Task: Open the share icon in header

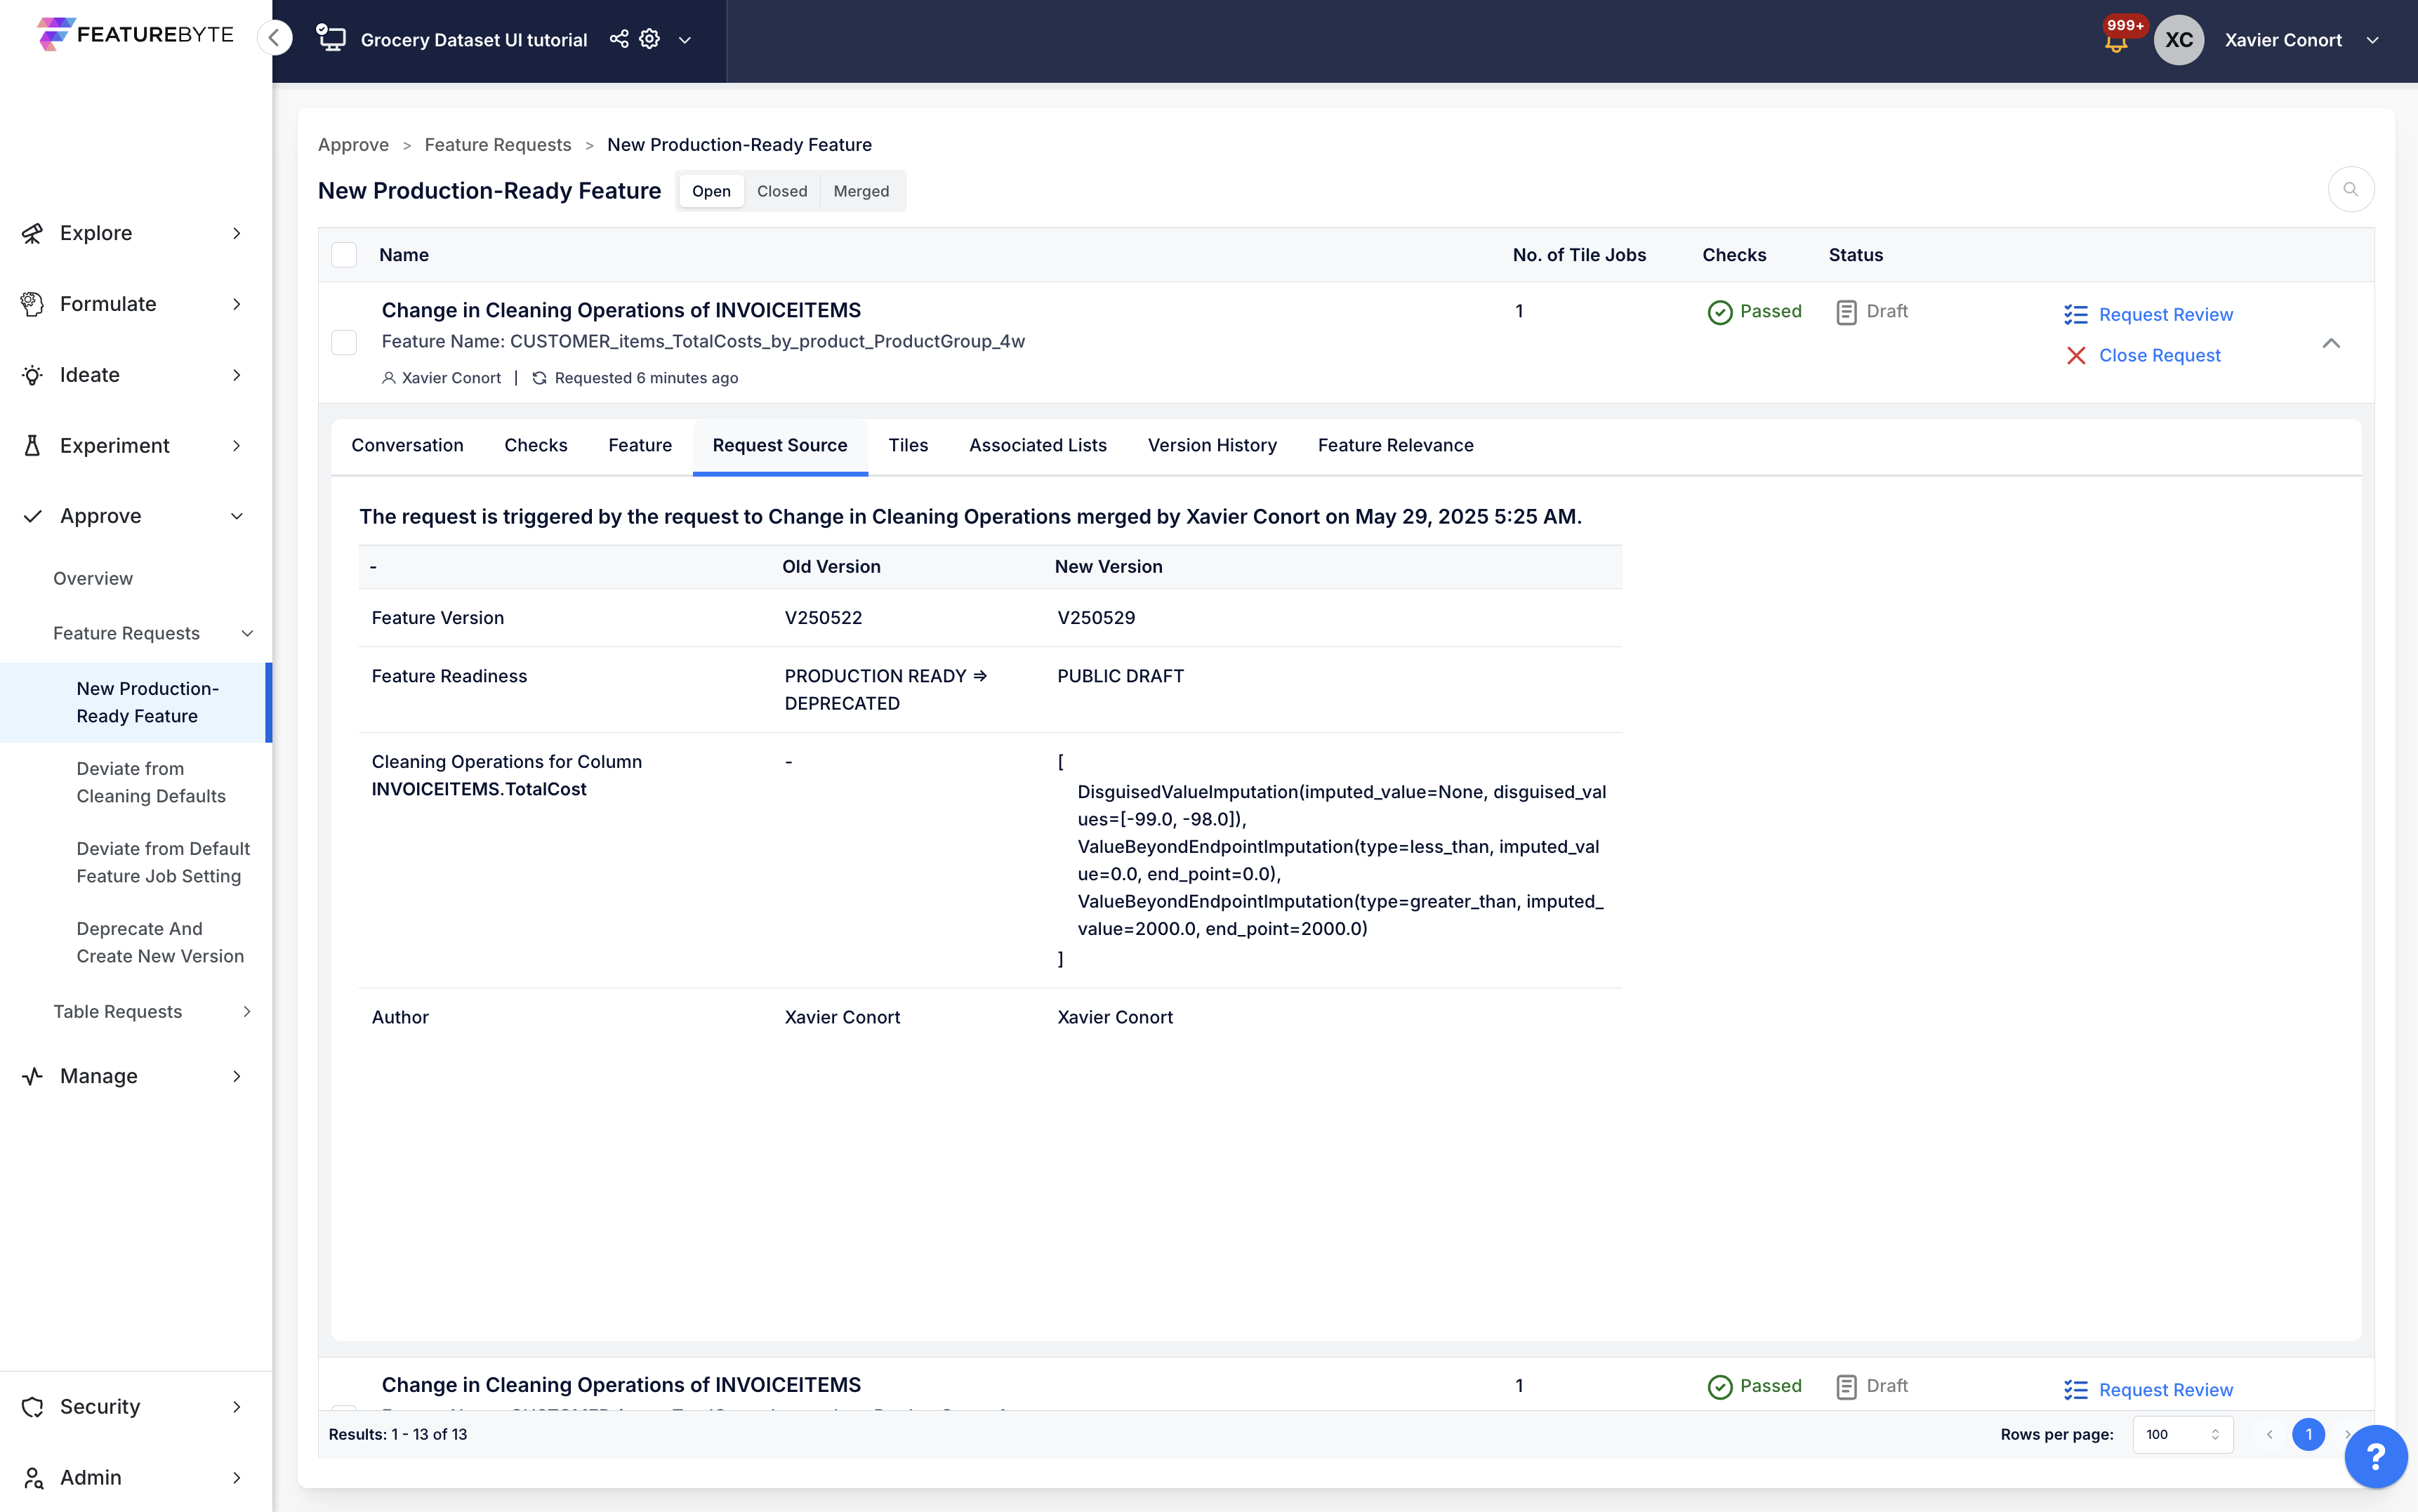Action: 619,39
